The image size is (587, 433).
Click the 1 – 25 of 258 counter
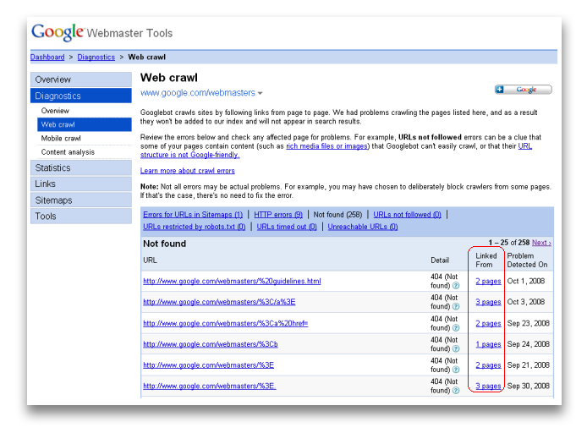508,243
